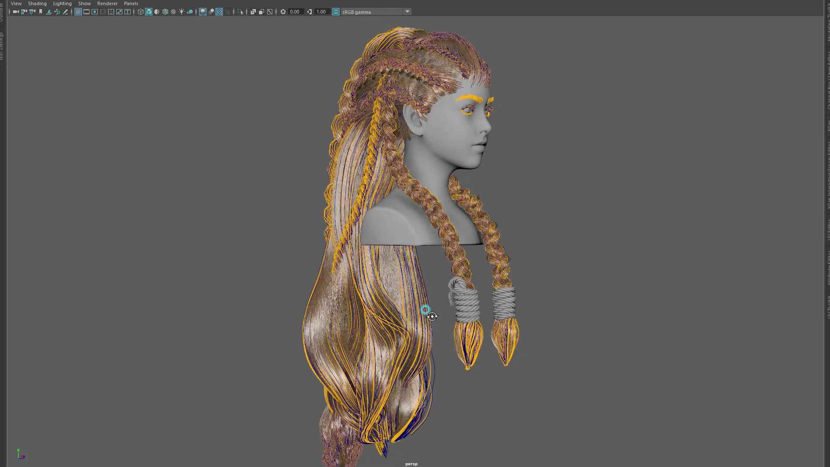The width and height of the screenshot is (830, 467).
Task: Open the Lighting menu
Action: 62,3
